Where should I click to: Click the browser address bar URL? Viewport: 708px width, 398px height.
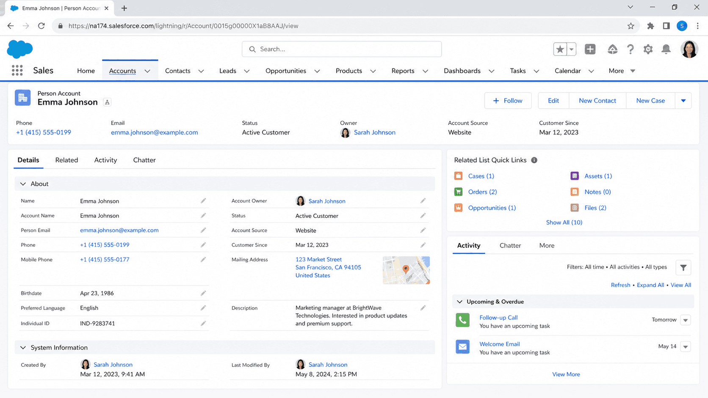[x=183, y=26]
